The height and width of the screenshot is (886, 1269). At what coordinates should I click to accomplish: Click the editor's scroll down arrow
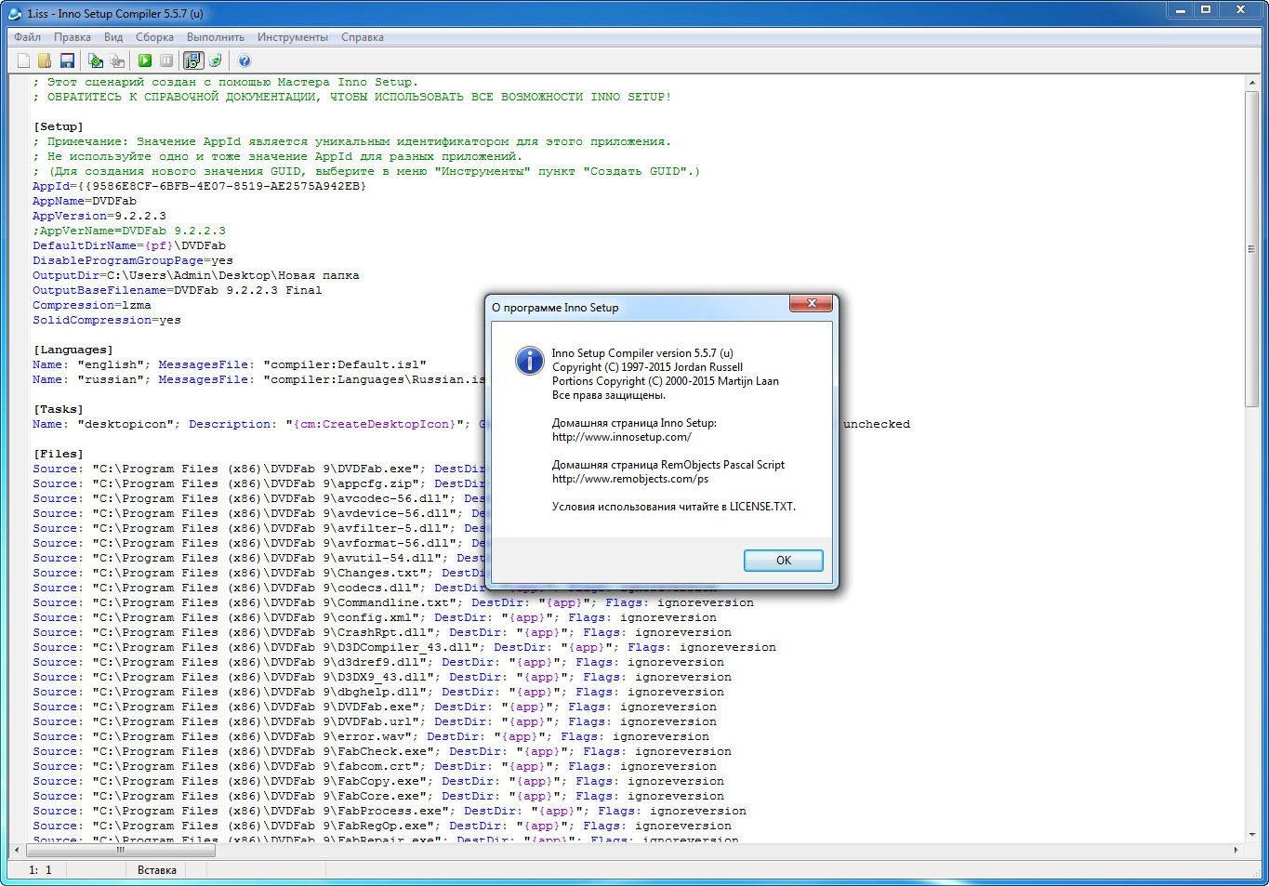(1251, 834)
